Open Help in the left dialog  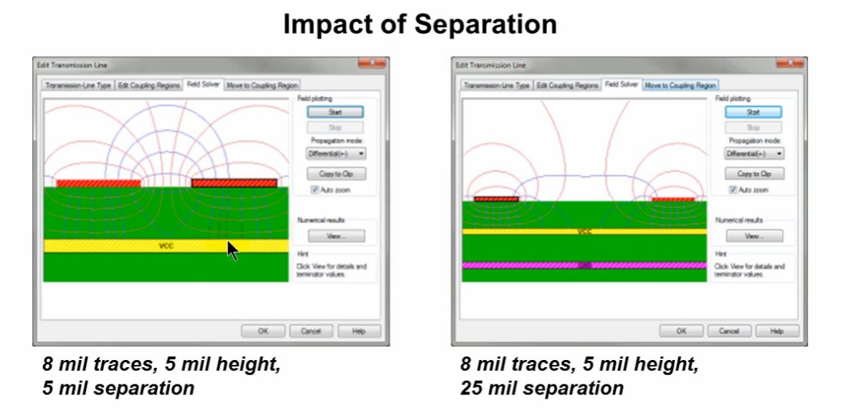[358, 331]
